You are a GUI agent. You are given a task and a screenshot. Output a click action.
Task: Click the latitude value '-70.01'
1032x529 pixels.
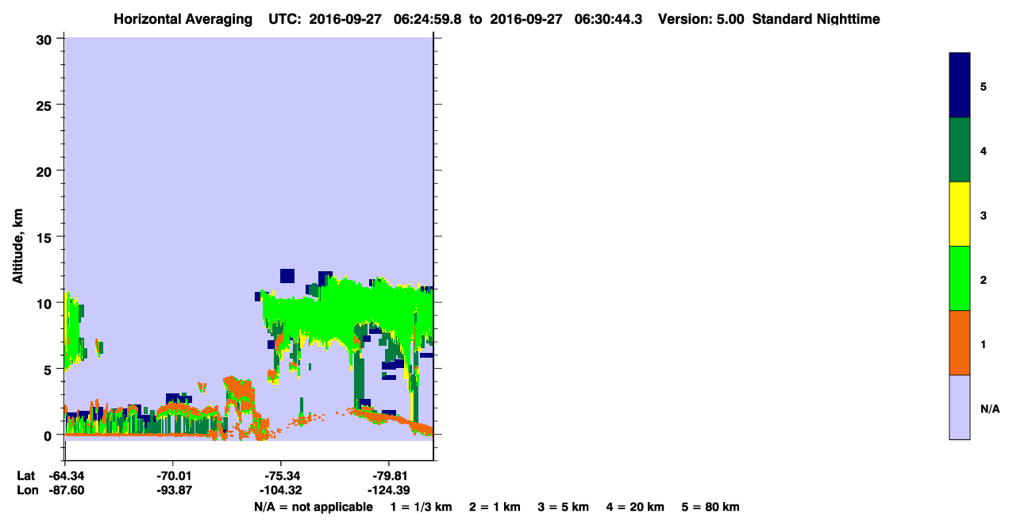[x=173, y=476]
